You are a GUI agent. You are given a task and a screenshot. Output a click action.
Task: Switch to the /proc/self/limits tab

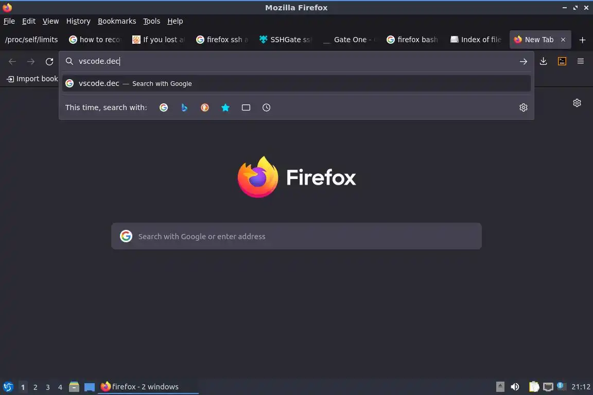[31, 40]
